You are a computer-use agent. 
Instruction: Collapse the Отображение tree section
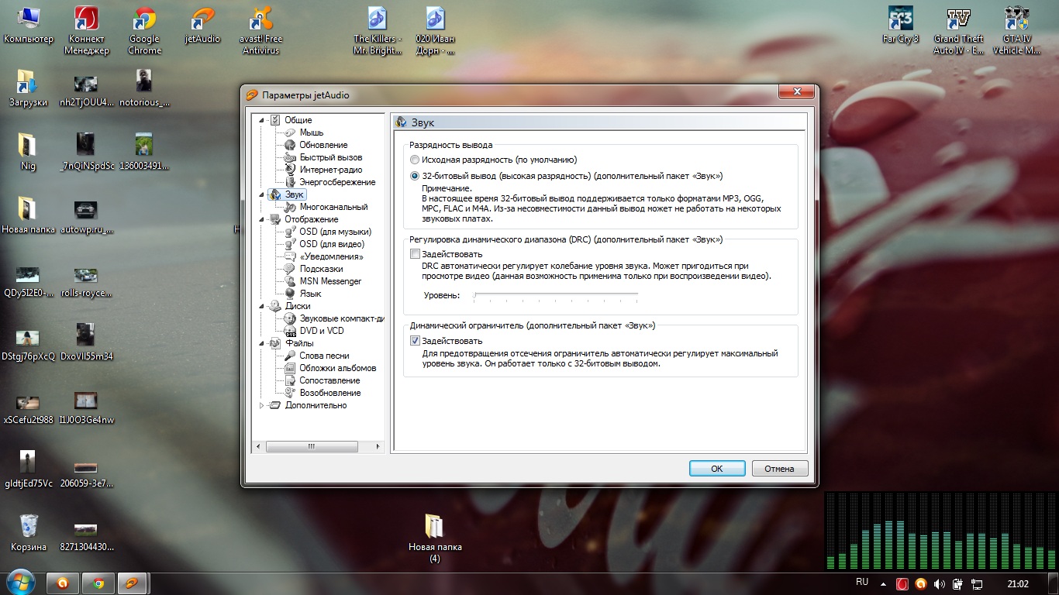(261, 219)
